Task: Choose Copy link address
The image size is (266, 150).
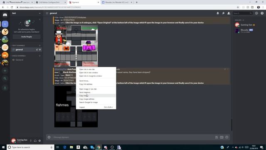Action: 96,84
